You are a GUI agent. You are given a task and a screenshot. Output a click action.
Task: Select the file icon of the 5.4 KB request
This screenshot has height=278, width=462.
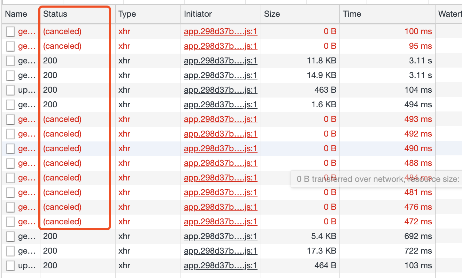click(11, 237)
